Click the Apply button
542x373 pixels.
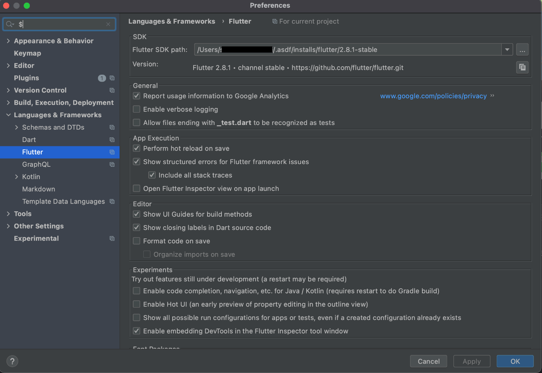472,361
